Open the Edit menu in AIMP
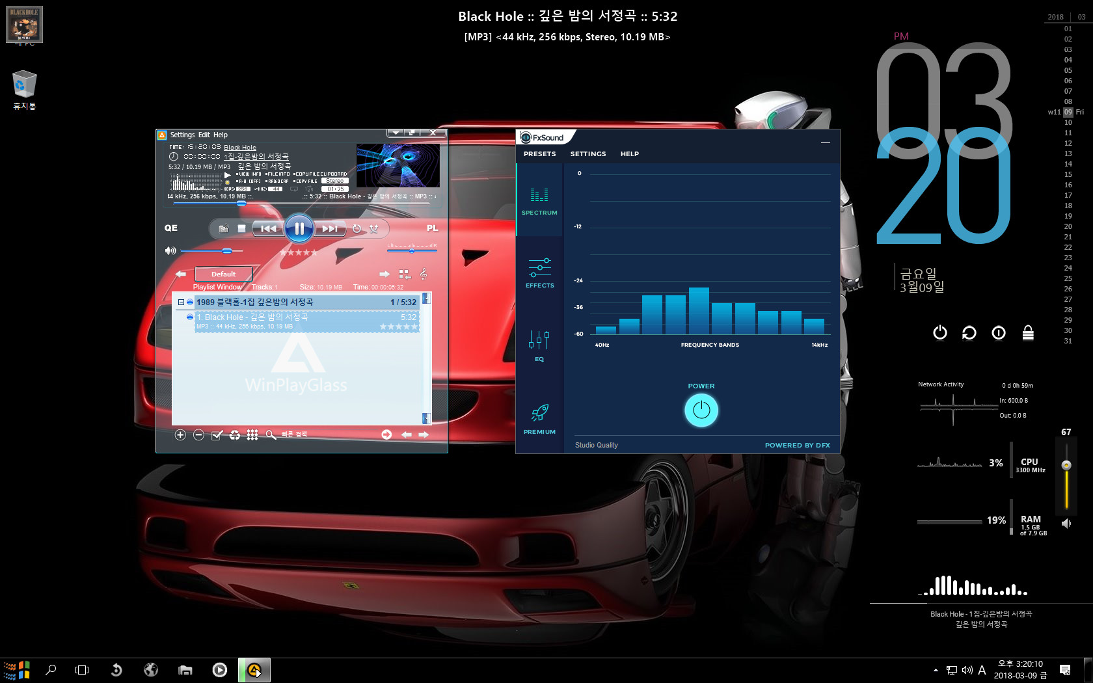 [x=204, y=135]
